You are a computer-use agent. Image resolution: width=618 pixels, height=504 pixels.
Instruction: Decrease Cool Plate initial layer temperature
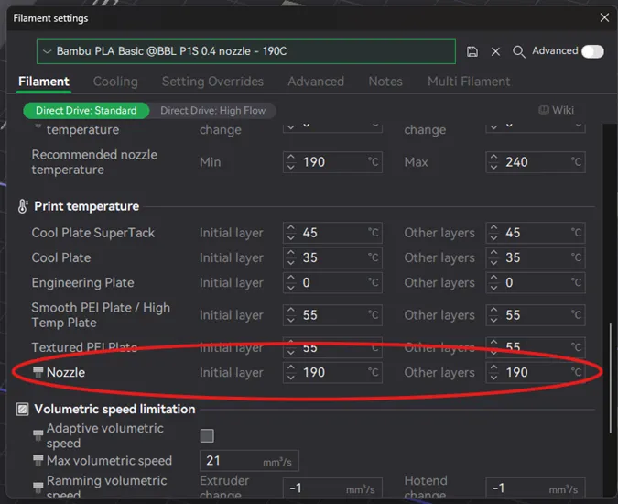(291, 263)
